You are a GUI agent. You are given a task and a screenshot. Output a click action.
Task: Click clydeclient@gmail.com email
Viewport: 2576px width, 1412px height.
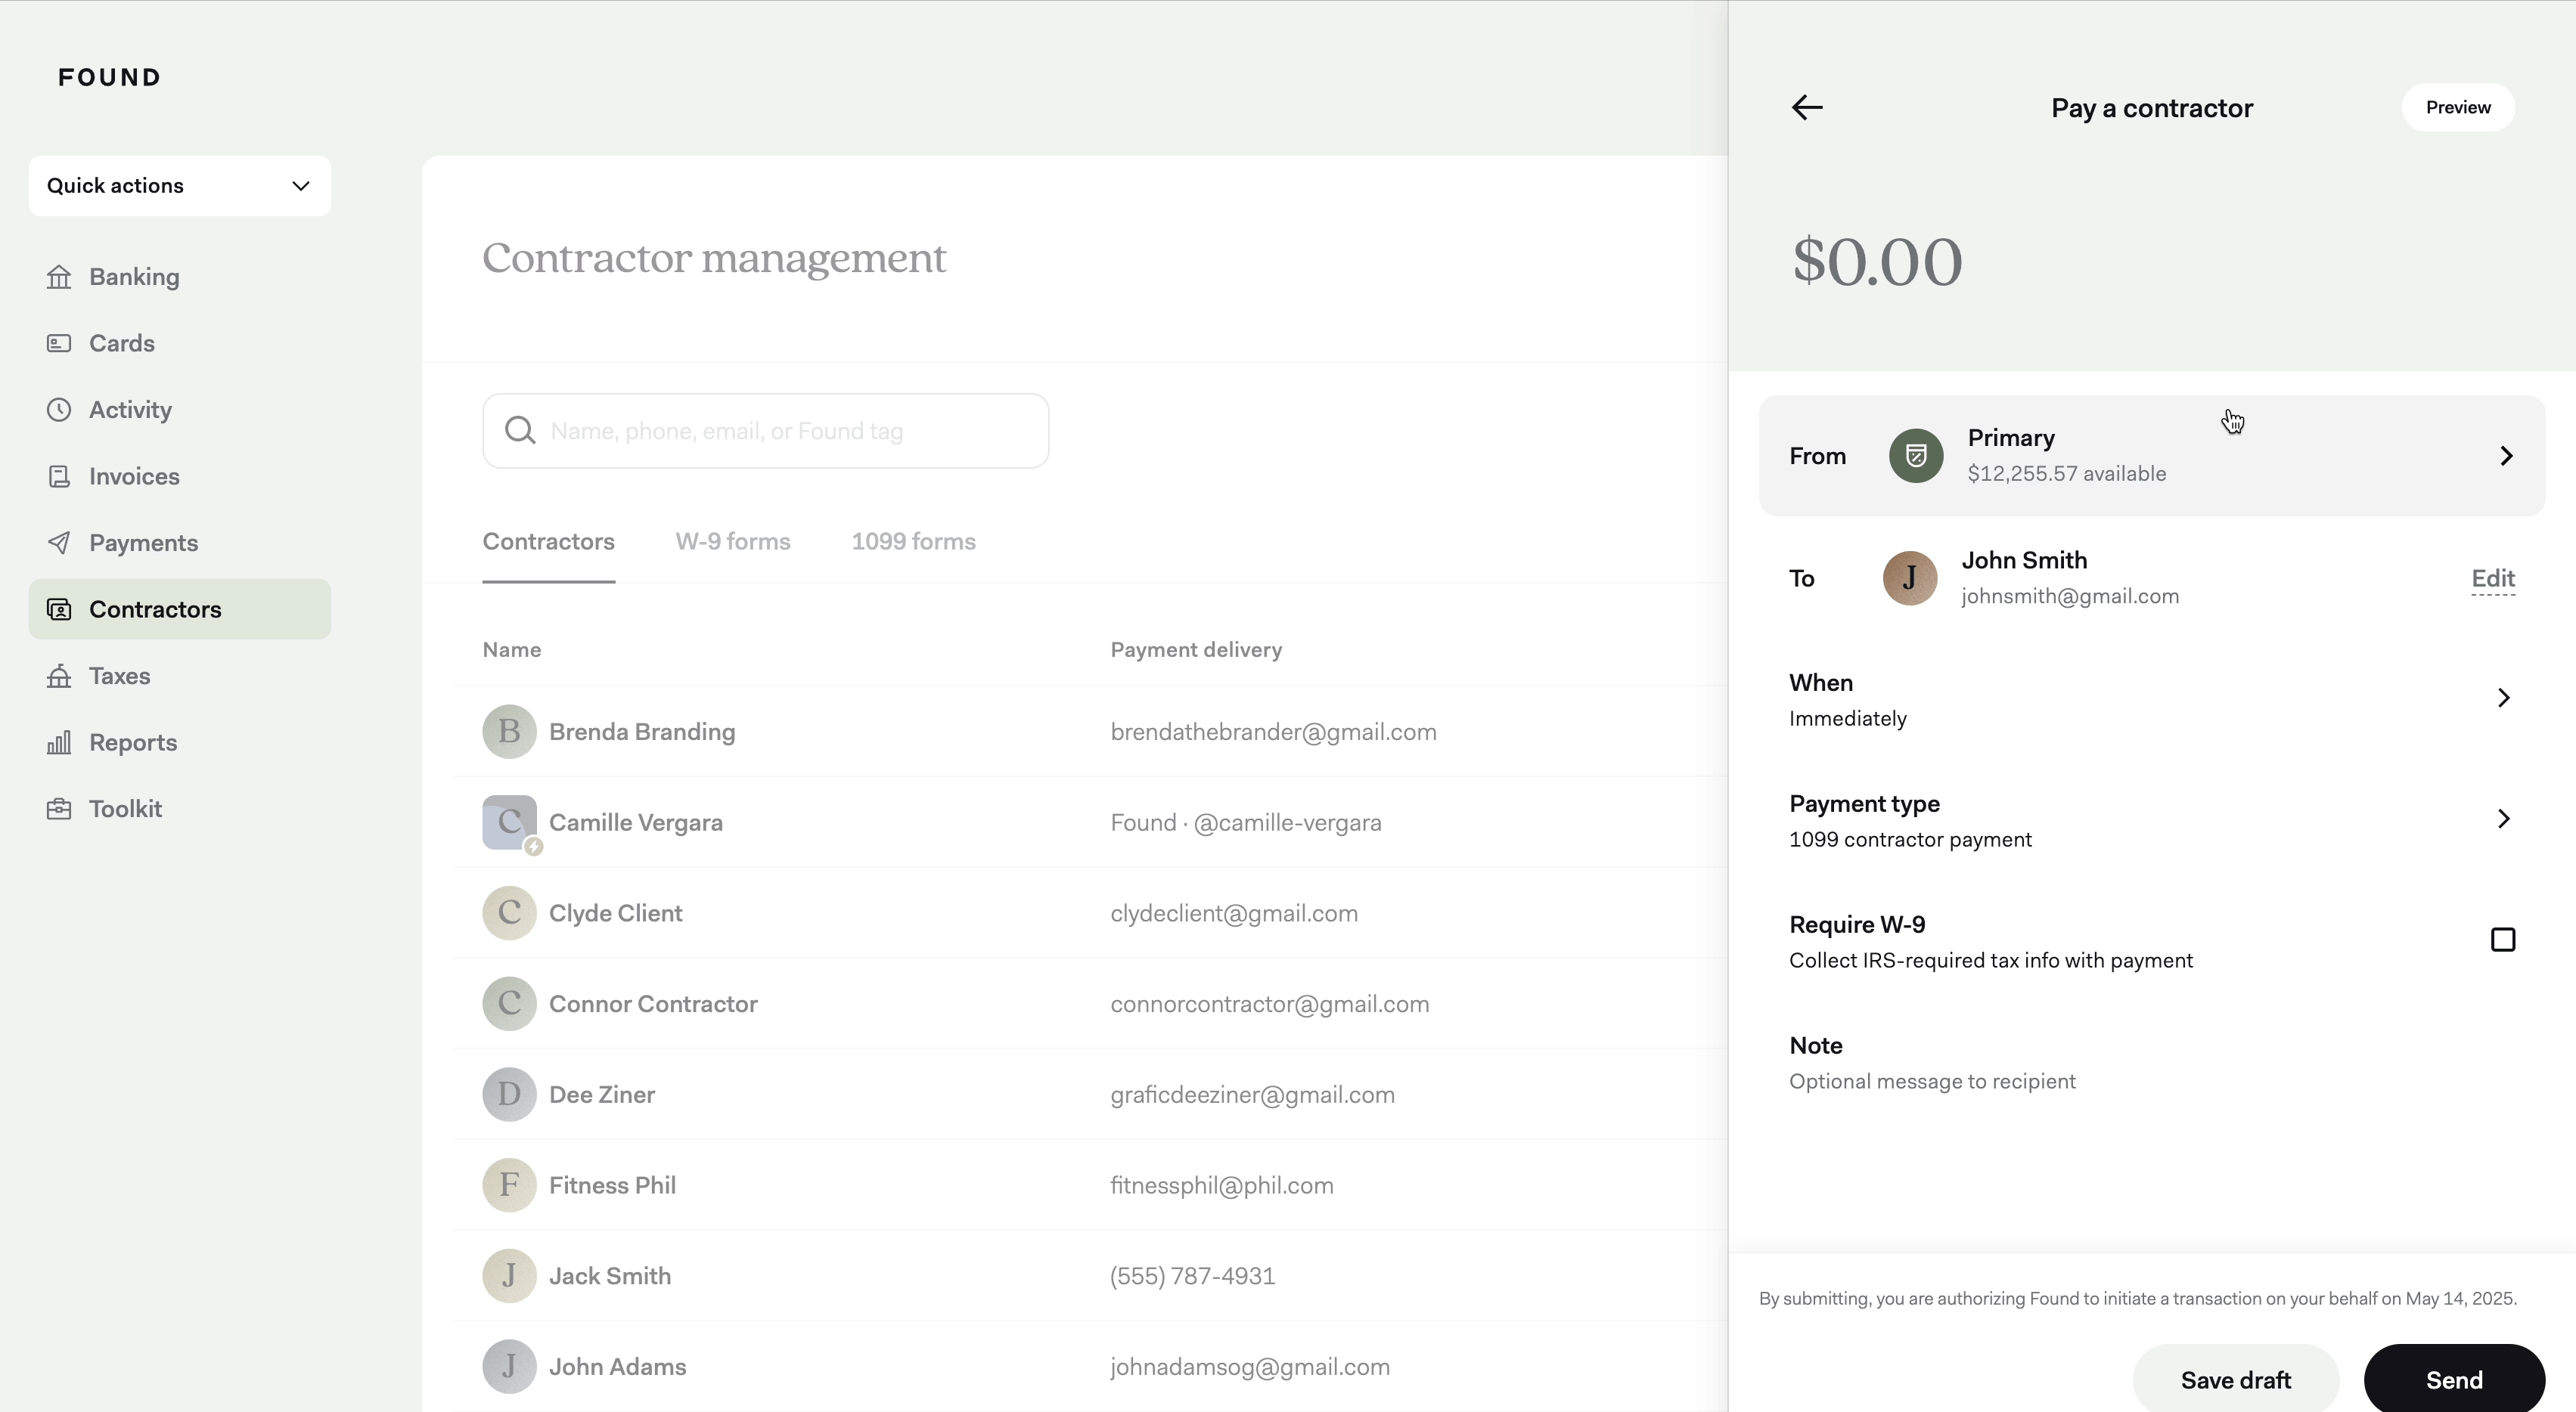click(1234, 913)
